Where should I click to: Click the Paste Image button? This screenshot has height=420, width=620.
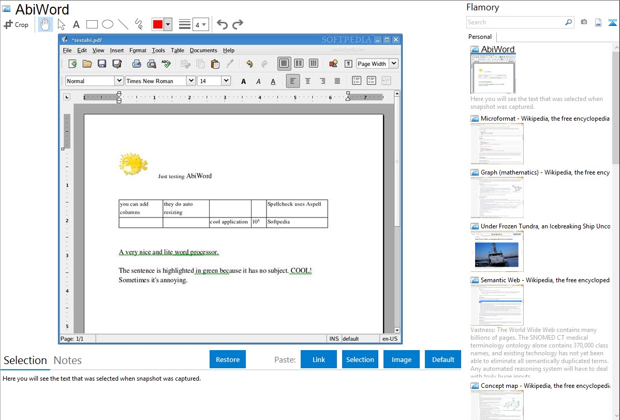point(401,359)
